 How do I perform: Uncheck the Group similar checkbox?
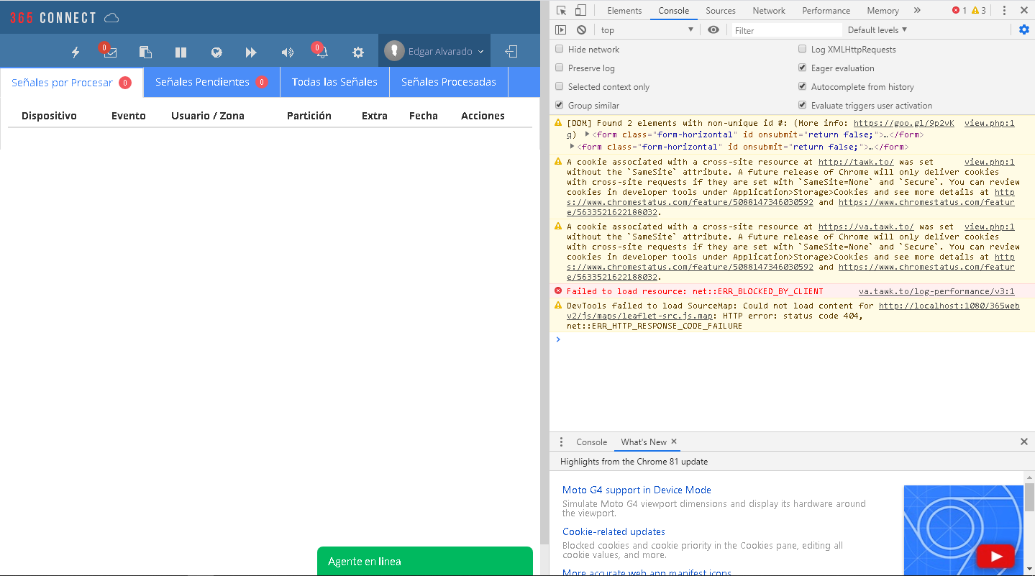pyautogui.click(x=560, y=105)
